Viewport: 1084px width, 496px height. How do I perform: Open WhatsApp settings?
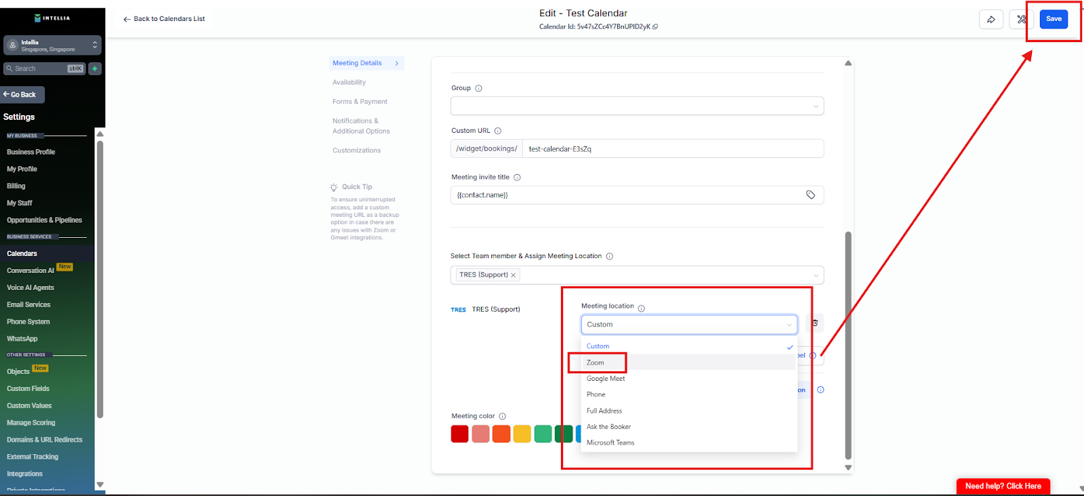coord(22,339)
